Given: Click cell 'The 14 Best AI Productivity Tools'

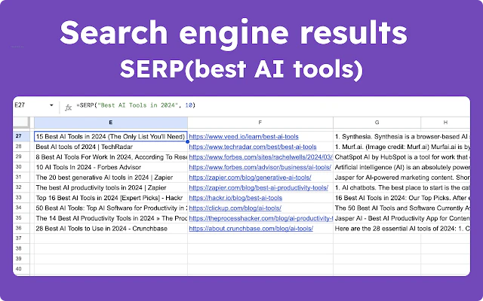Looking at the screenshot, I should (x=111, y=218).
